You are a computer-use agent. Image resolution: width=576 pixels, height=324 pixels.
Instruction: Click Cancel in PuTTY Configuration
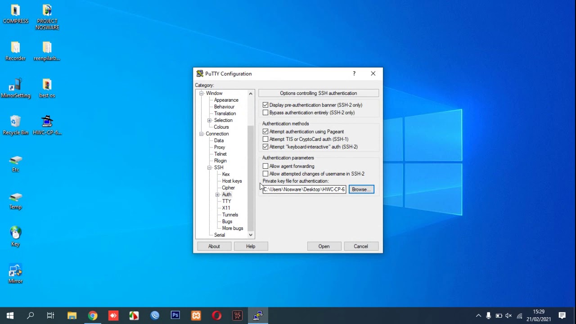pos(361,246)
